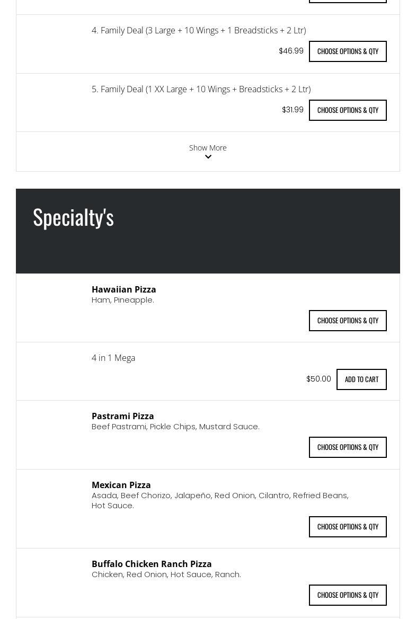This screenshot has width=416, height=619.
Task: Choose options for Pastrami Pizza
Action: 348,447
